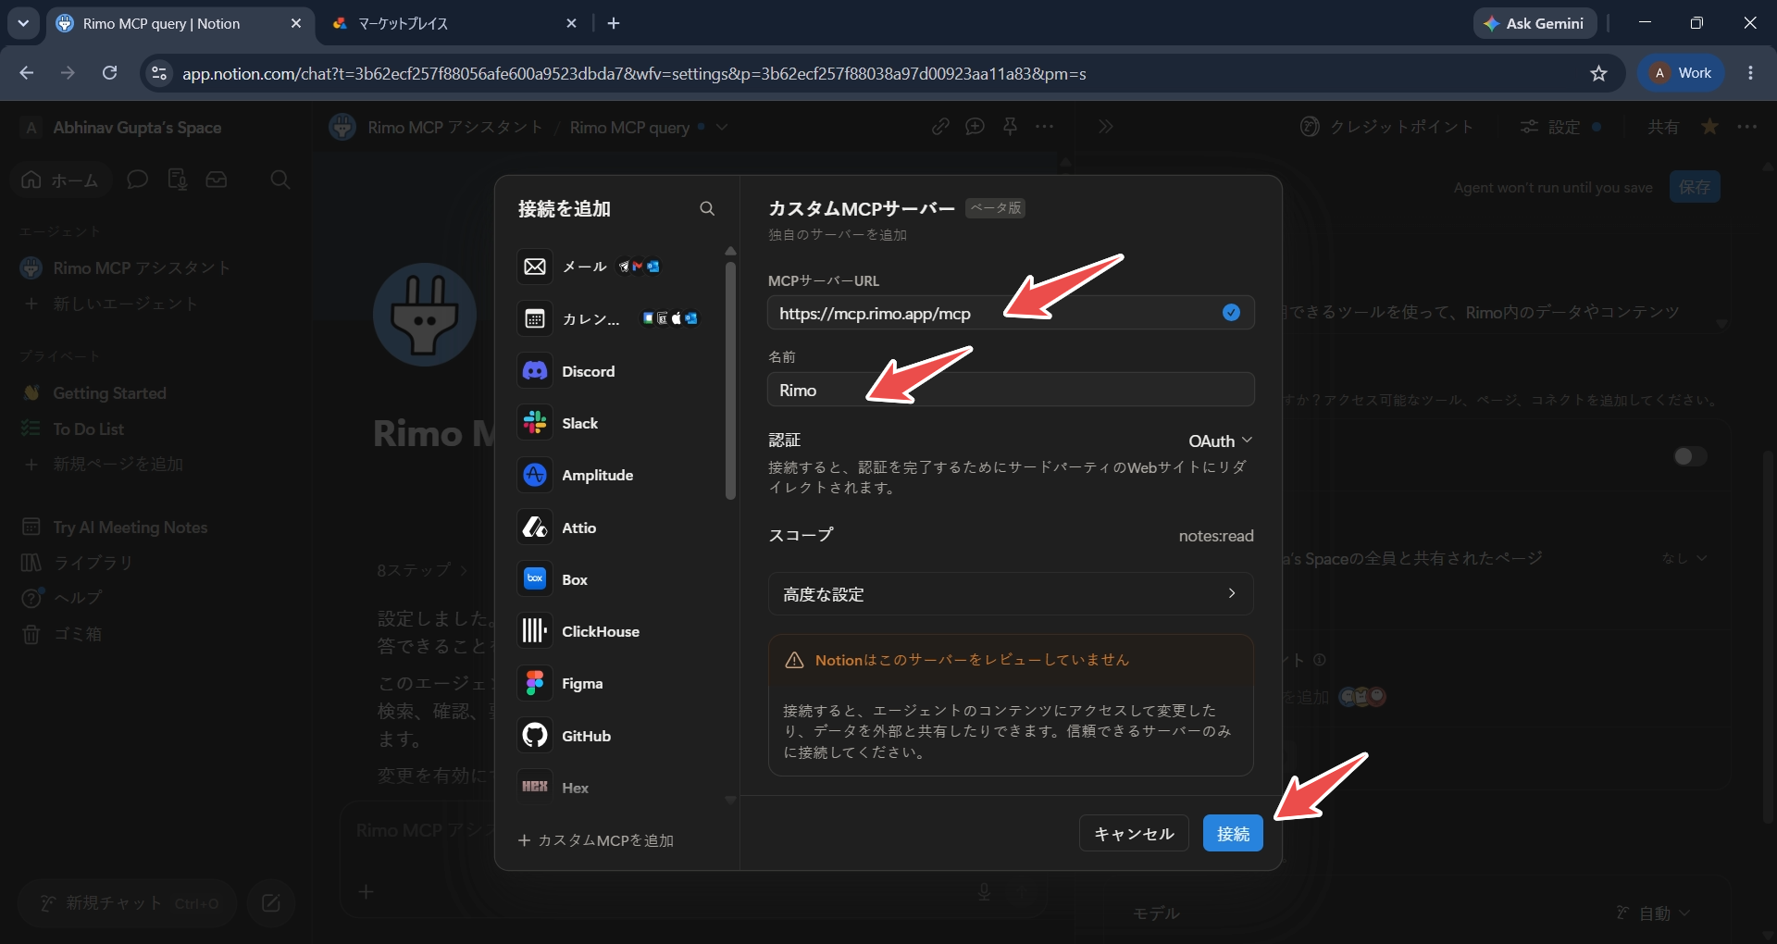The image size is (1777, 944).
Task: Select the メール connection icon
Action: click(535, 267)
